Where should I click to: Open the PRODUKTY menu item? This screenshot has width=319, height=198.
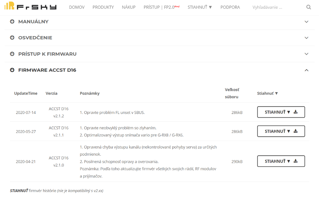103,7
